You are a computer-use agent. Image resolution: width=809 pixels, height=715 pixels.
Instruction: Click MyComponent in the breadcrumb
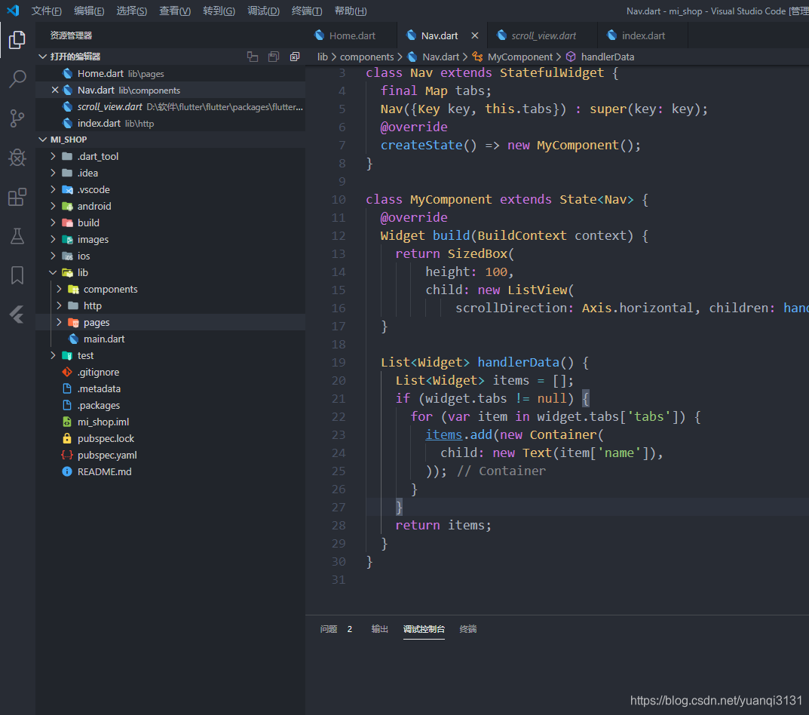coord(519,57)
